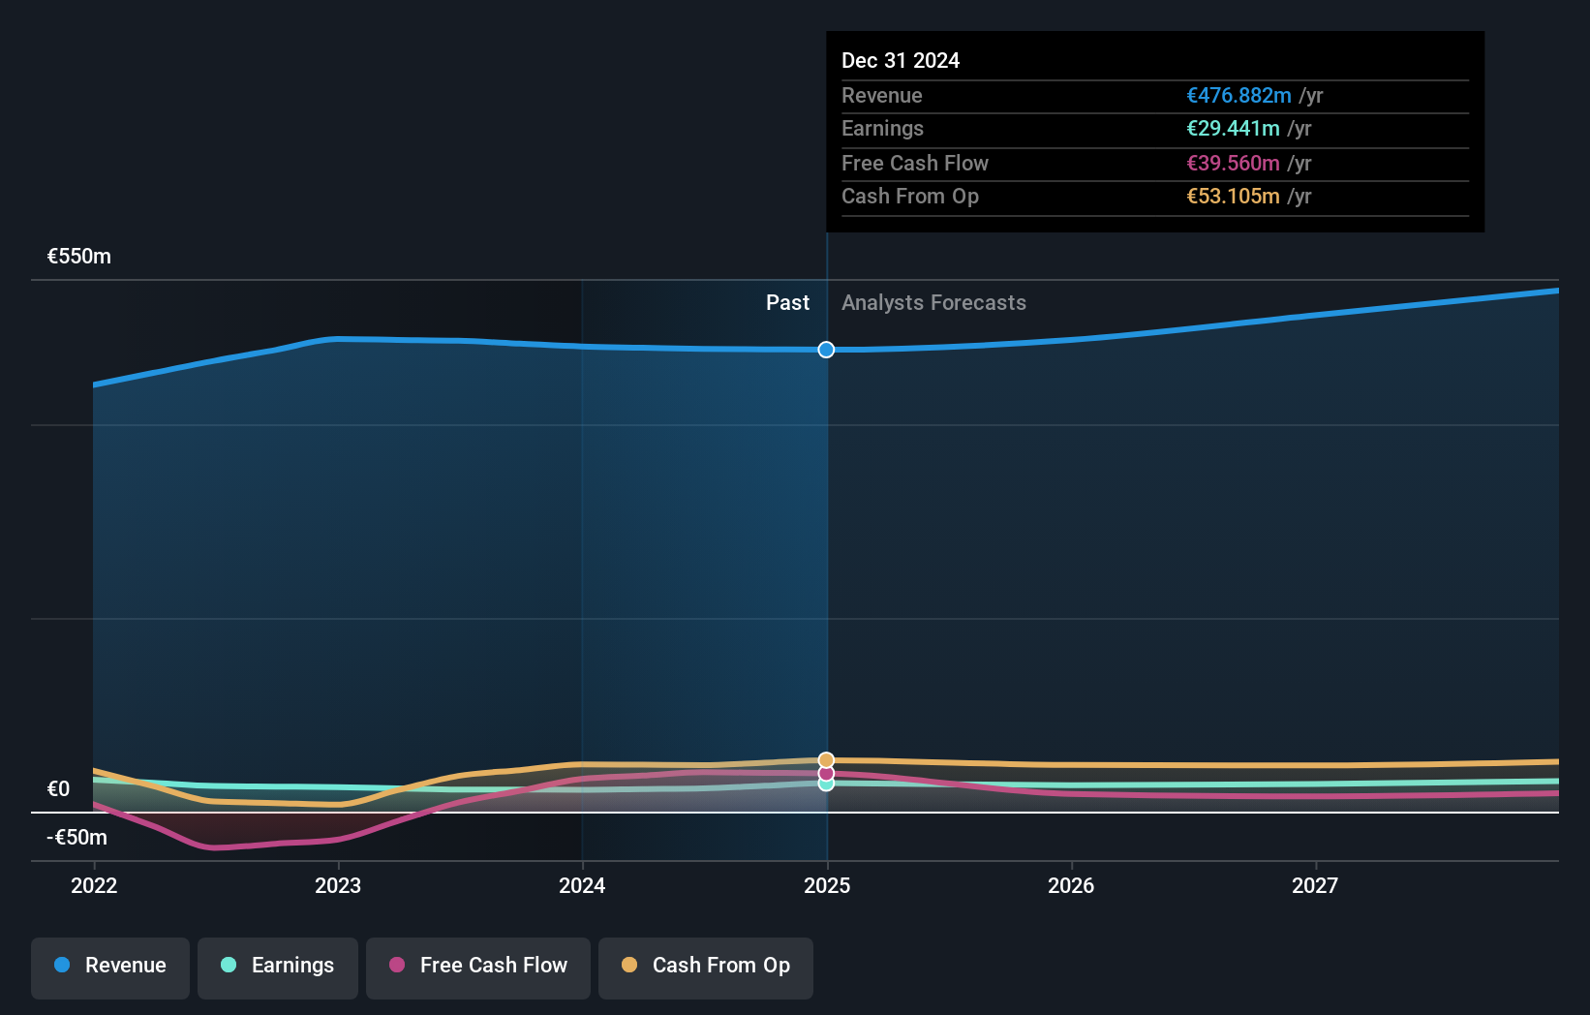Click the 2024 x-axis label
This screenshot has height=1015, width=1590.
click(582, 885)
